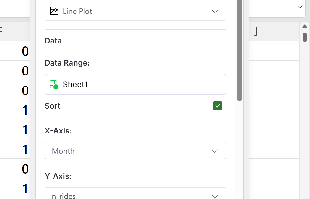The image size is (310, 199).
Task: Click the Line Plot chart icon
Action: click(54, 11)
